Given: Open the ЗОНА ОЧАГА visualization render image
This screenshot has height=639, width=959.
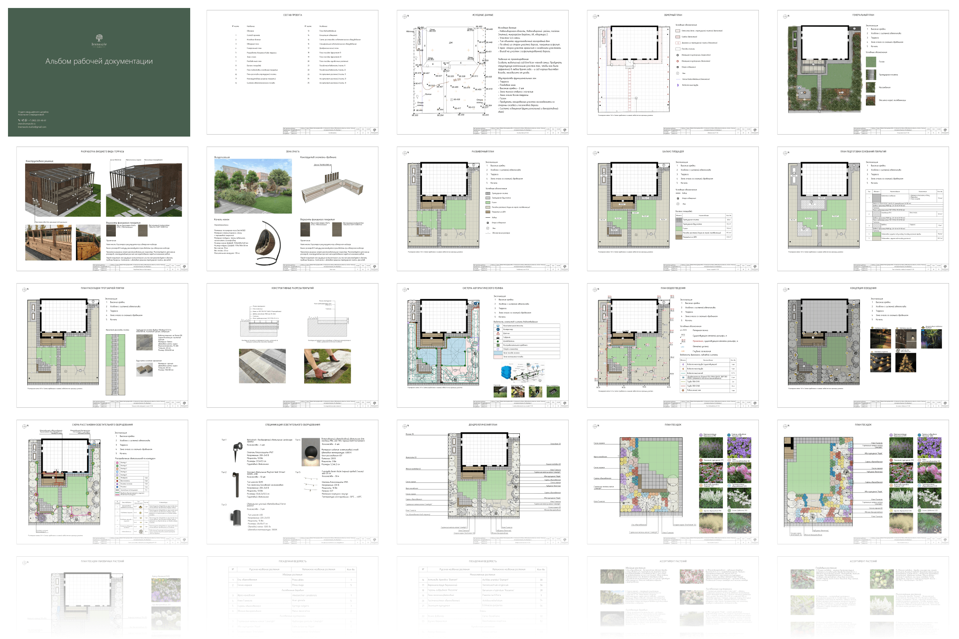Looking at the screenshot, I should click(x=253, y=186).
